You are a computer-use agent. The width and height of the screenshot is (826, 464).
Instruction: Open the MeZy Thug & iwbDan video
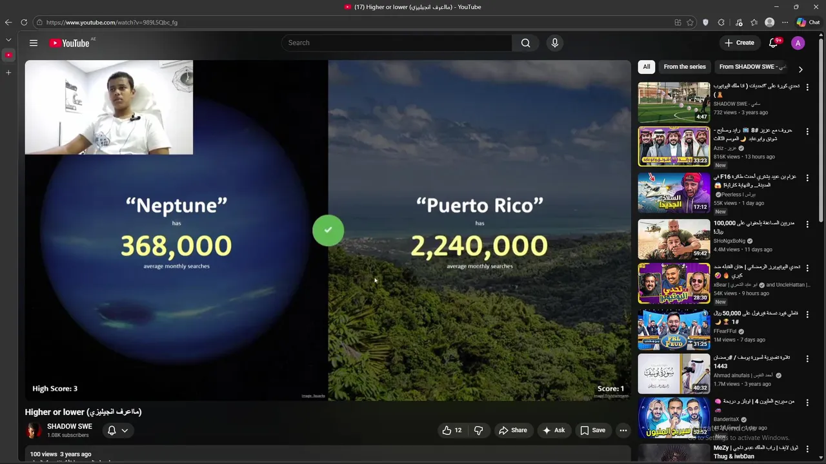click(756, 452)
